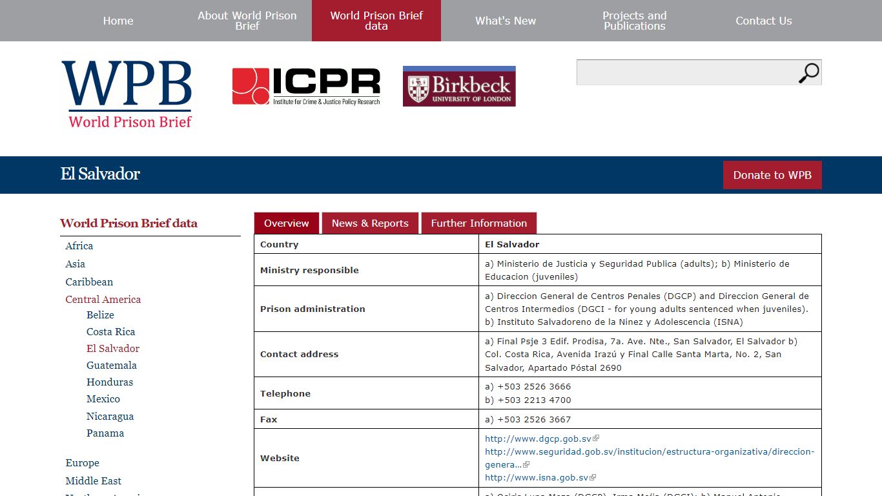Select the Overview tab
The height and width of the screenshot is (496, 882).
pyautogui.click(x=287, y=223)
